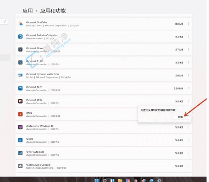
Task: Click the Microsoft Update Health Tools icon
Action: point(20,75)
